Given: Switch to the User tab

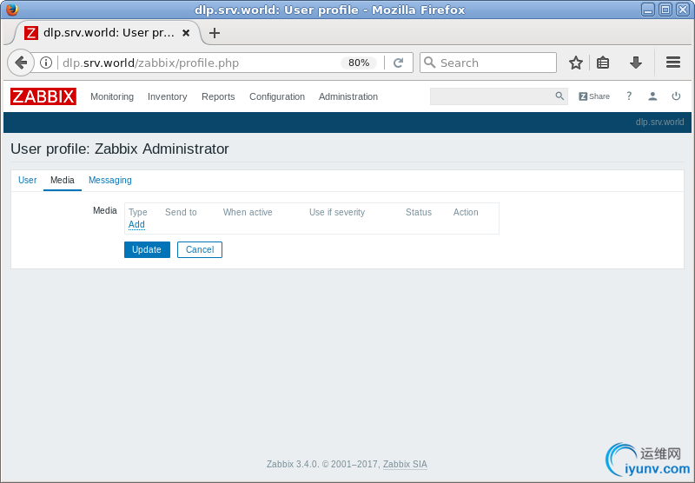Looking at the screenshot, I should [x=27, y=180].
